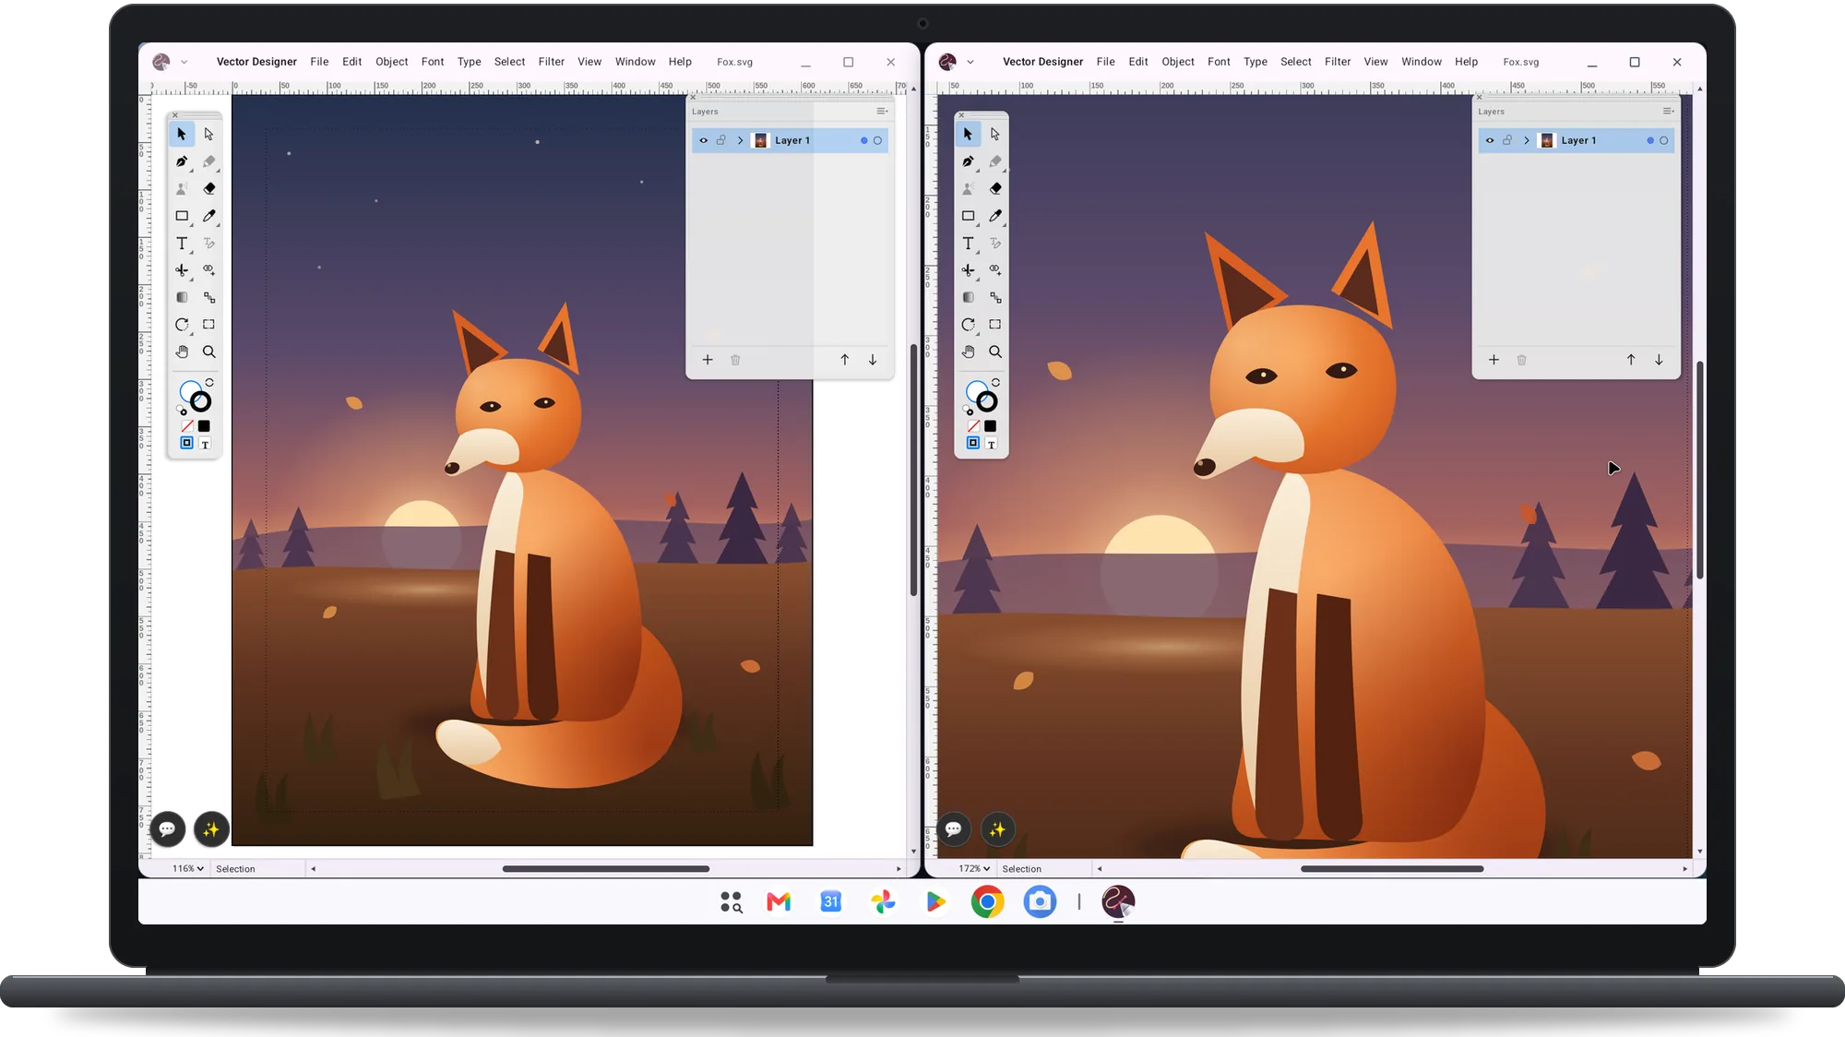Toggle Layer 1 visibility in right window
The image size is (1845, 1037).
tap(1489, 140)
